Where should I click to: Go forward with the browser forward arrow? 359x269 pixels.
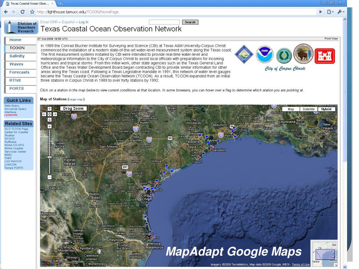point(14,12)
